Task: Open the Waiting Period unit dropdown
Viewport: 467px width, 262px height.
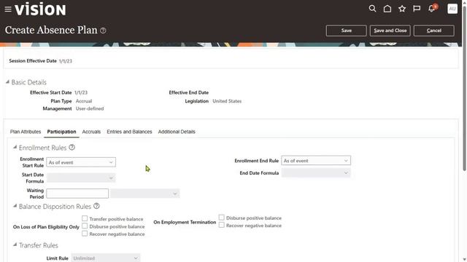Action: click(x=144, y=194)
